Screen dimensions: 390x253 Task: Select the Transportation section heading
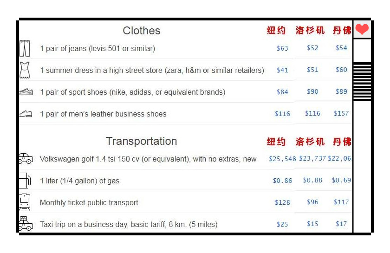(142, 141)
